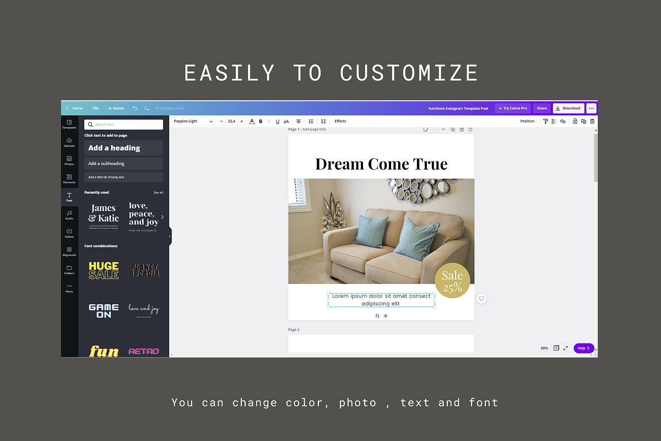Open the Bkground panel

click(69, 251)
